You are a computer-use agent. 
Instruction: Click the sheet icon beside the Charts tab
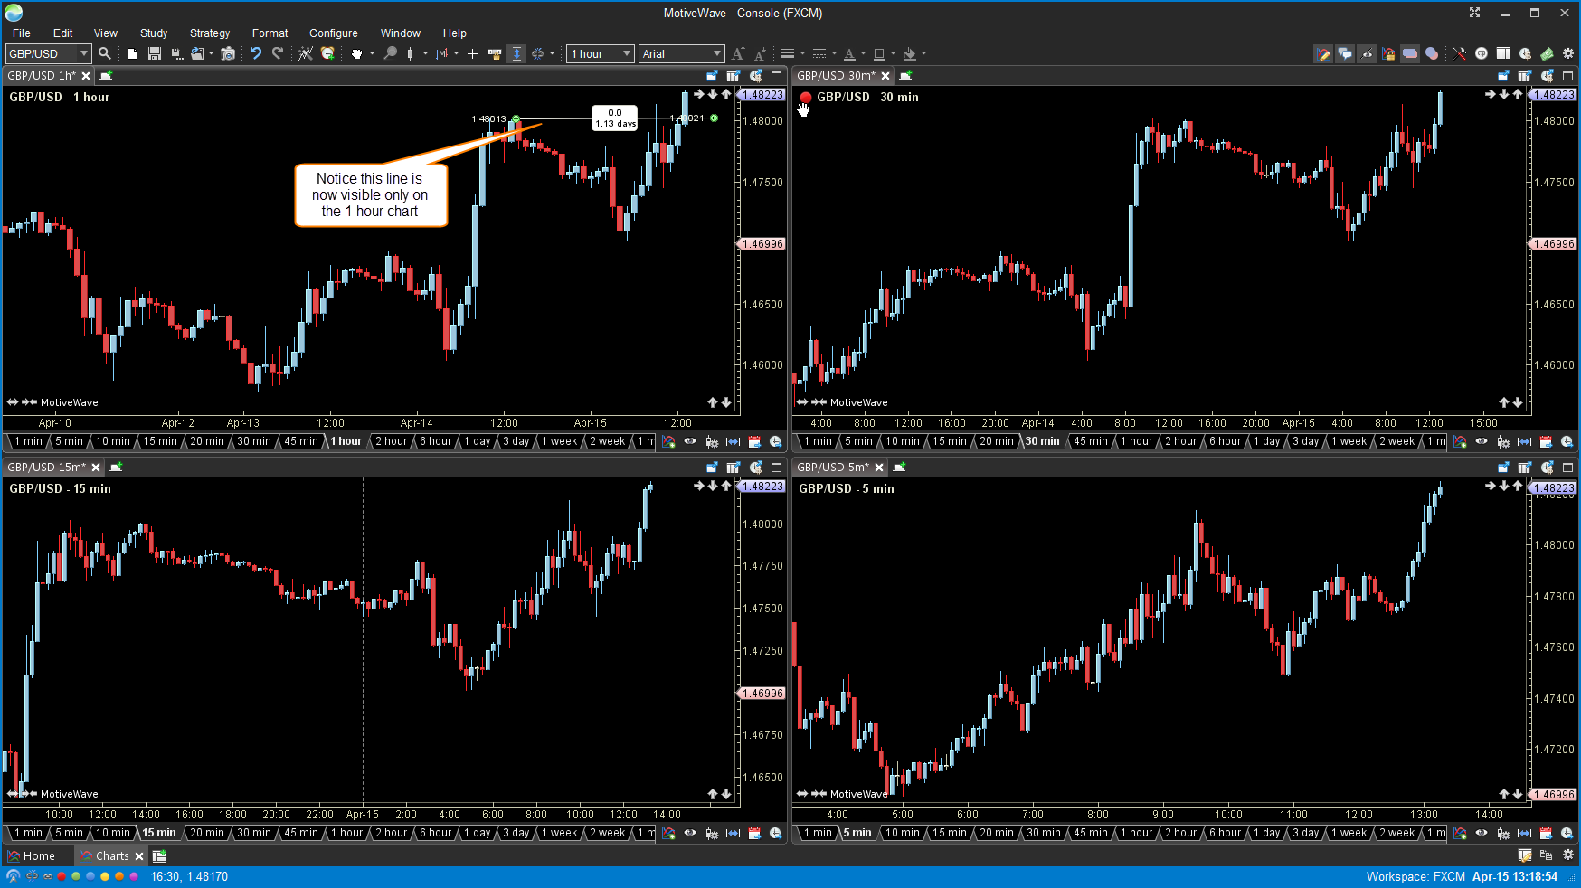click(159, 855)
